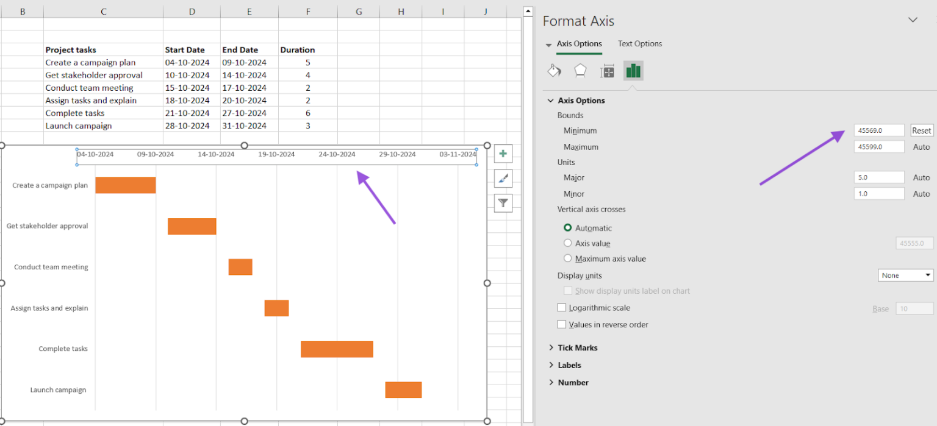
Task: Check Values in reverse order
Action: click(562, 324)
